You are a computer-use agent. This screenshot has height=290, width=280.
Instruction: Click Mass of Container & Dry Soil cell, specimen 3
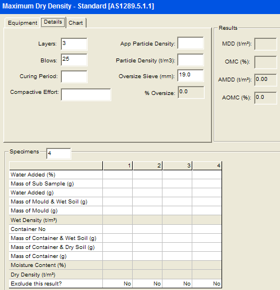[177, 247]
